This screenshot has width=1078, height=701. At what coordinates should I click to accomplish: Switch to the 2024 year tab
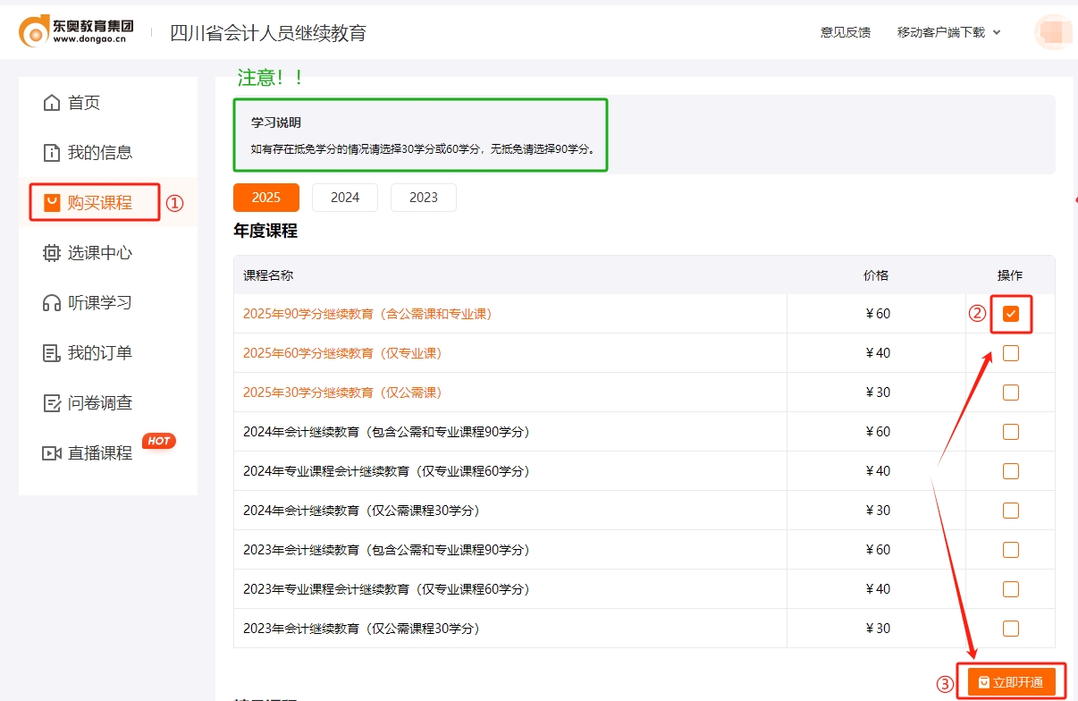click(x=345, y=197)
